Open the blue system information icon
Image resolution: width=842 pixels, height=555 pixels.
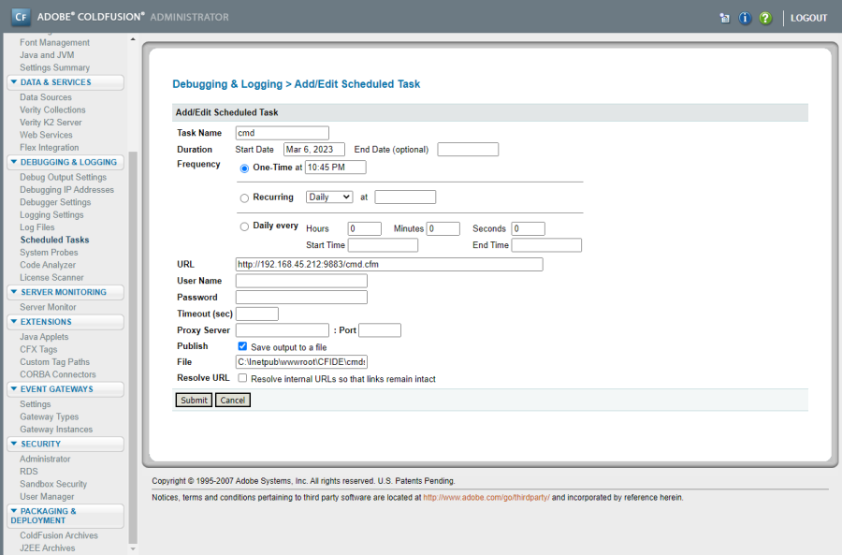click(x=745, y=19)
